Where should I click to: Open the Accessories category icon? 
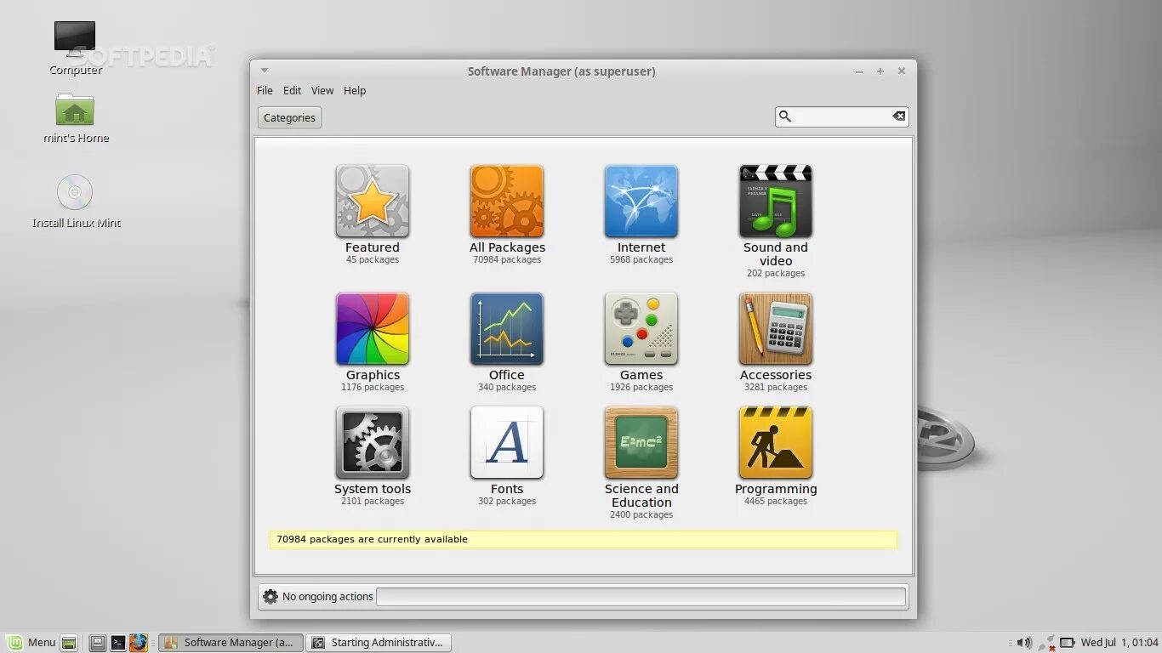(776, 329)
